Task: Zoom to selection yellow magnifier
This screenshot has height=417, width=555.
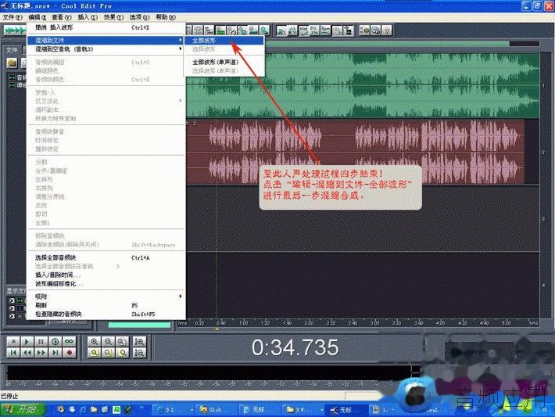Action: point(94,353)
